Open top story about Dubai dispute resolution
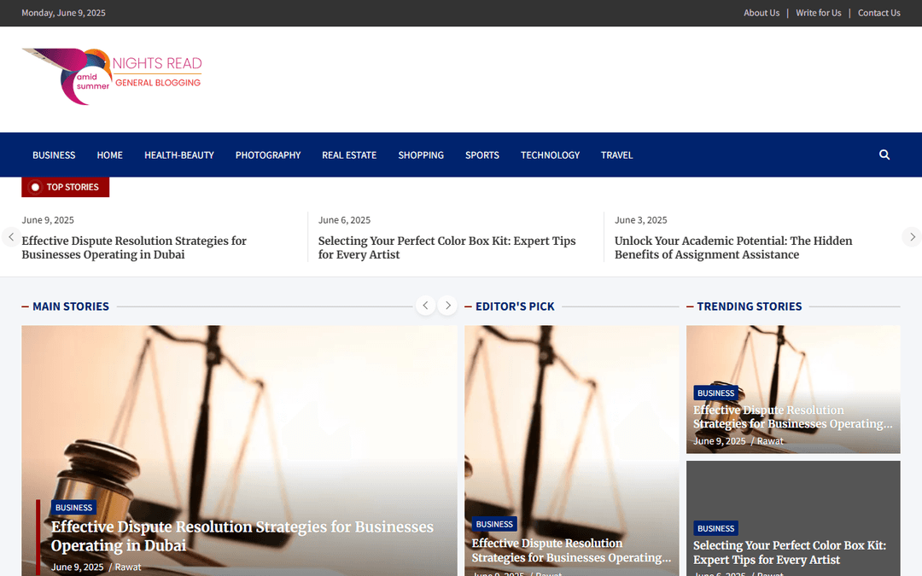 point(134,247)
